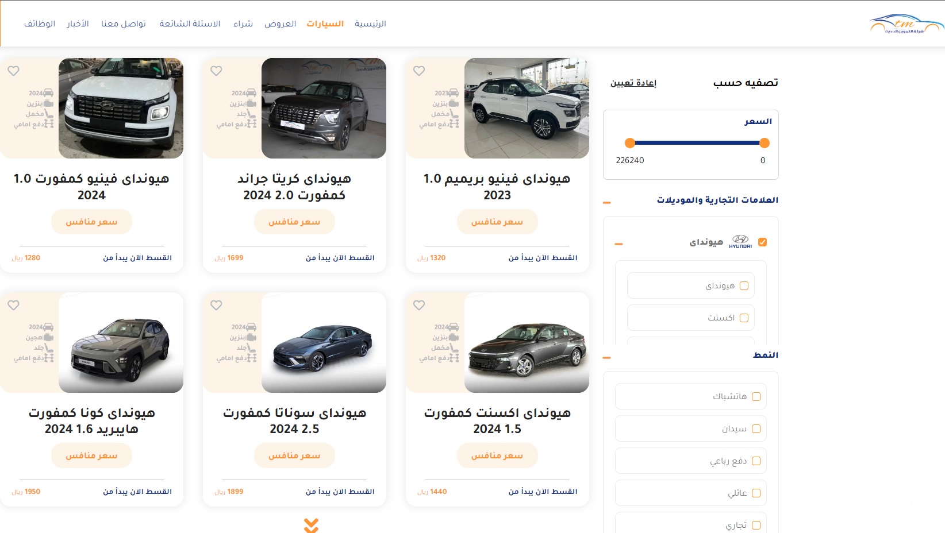The image size is (945, 533).
Task: Open the الرئيسية nav item
Action: pyautogui.click(x=370, y=24)
